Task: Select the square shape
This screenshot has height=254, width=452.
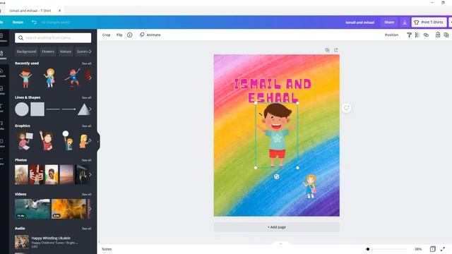Action: click(37, 109)
